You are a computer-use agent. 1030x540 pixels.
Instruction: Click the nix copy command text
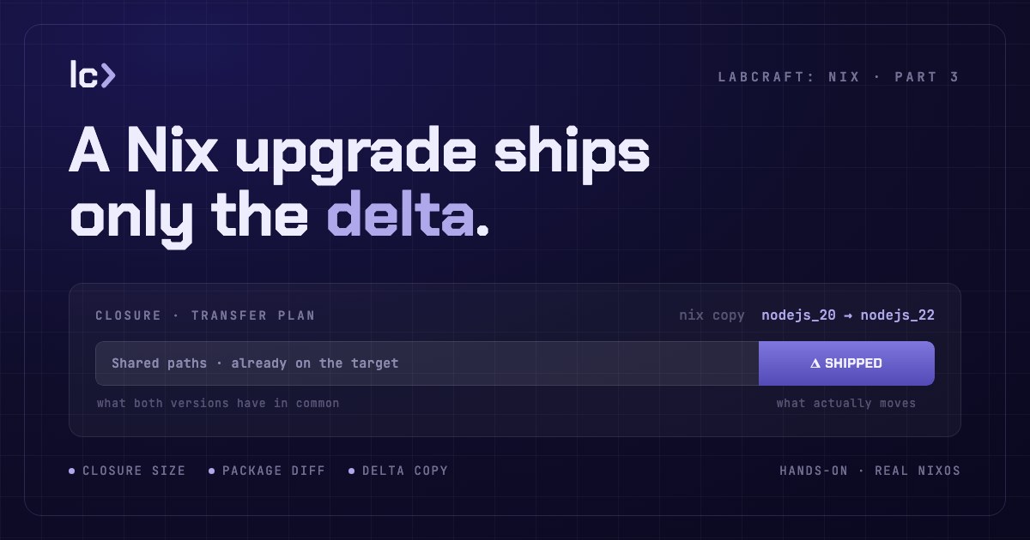pos(712,315)
